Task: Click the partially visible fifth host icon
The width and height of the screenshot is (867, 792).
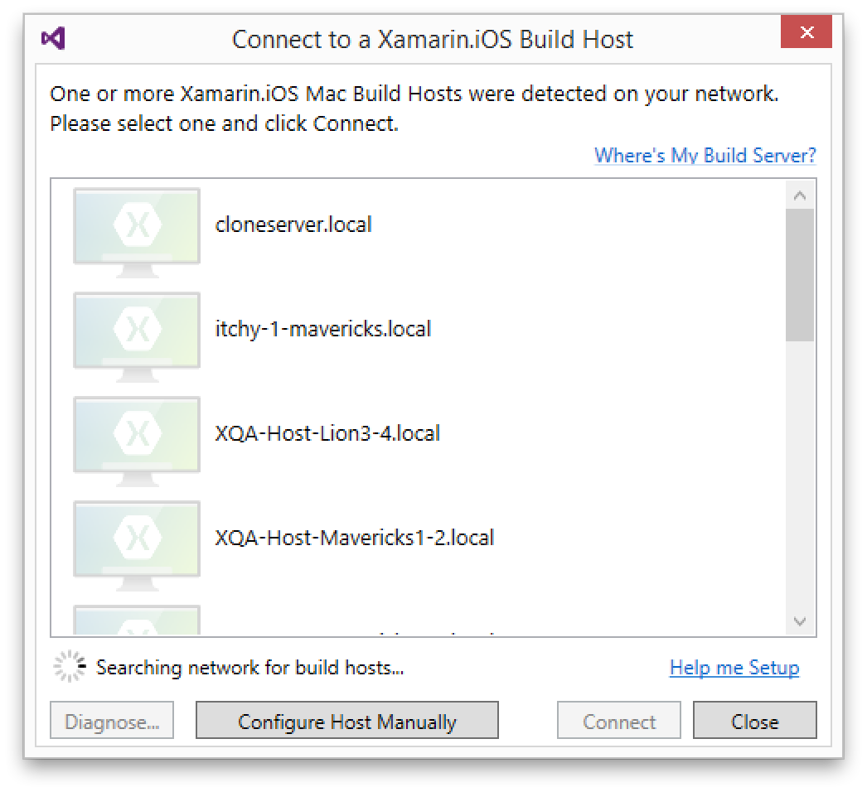Action: (x=137, y=621)
